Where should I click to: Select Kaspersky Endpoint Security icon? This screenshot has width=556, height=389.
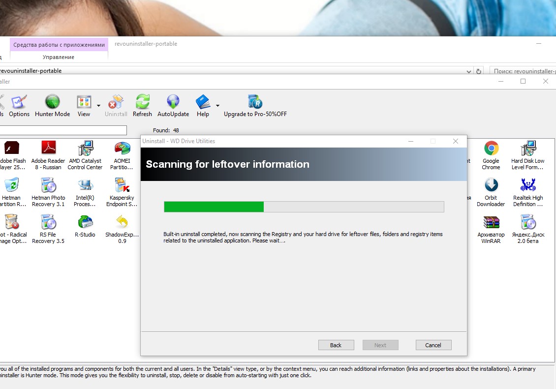coord(122,192)
